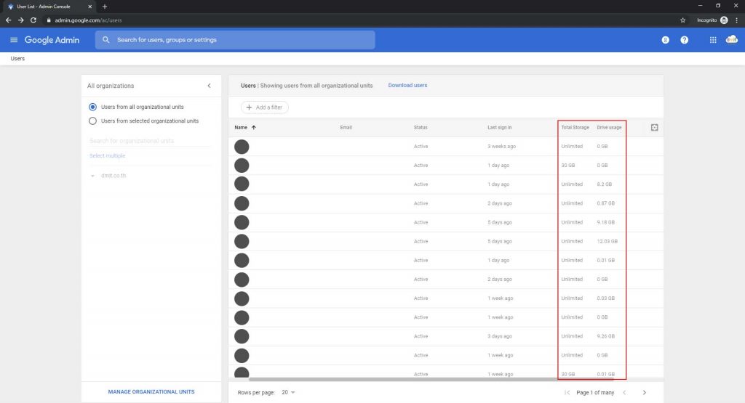Open the account avatar in header
This screenshot has height=403, width=745.
point(732,39)
